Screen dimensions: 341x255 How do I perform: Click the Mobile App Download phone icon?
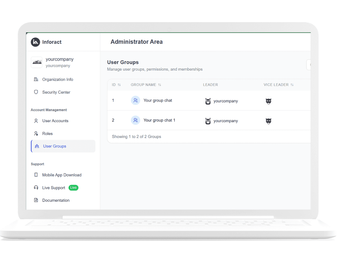(36, 175)
